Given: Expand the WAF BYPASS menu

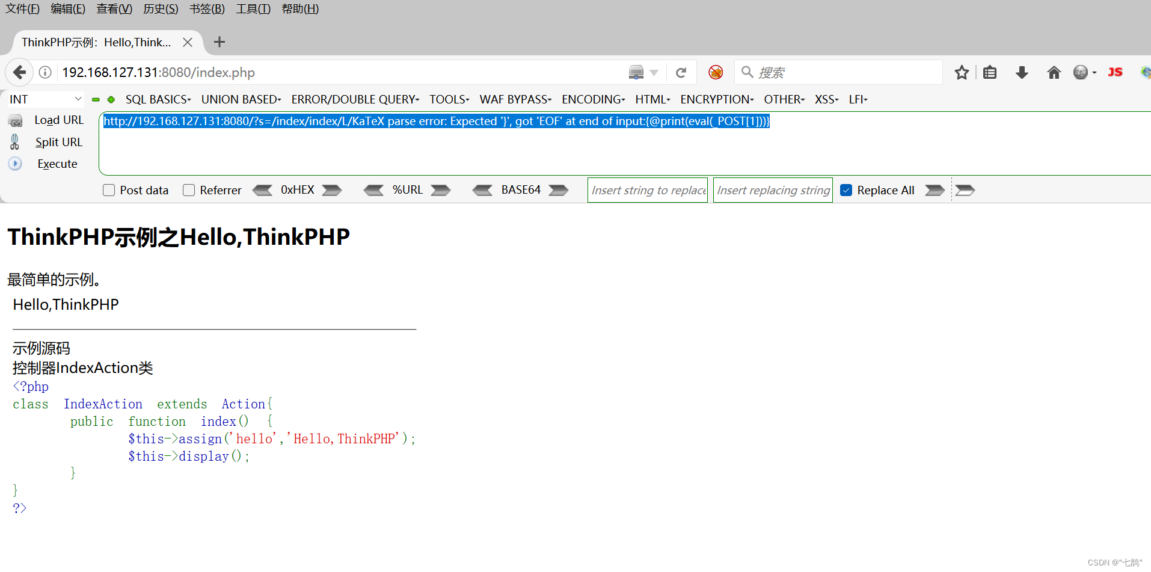Looking at the screenshot, I should tap(515, 99).
